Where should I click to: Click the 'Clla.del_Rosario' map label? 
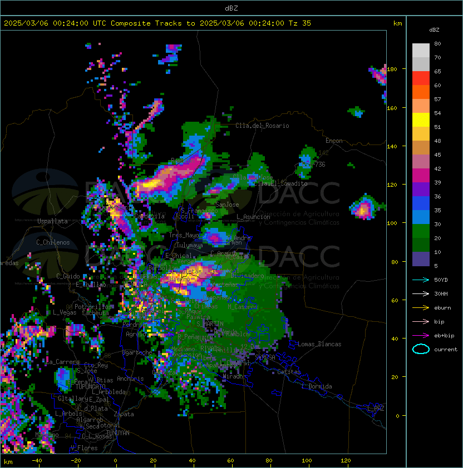tap(262, 126)
